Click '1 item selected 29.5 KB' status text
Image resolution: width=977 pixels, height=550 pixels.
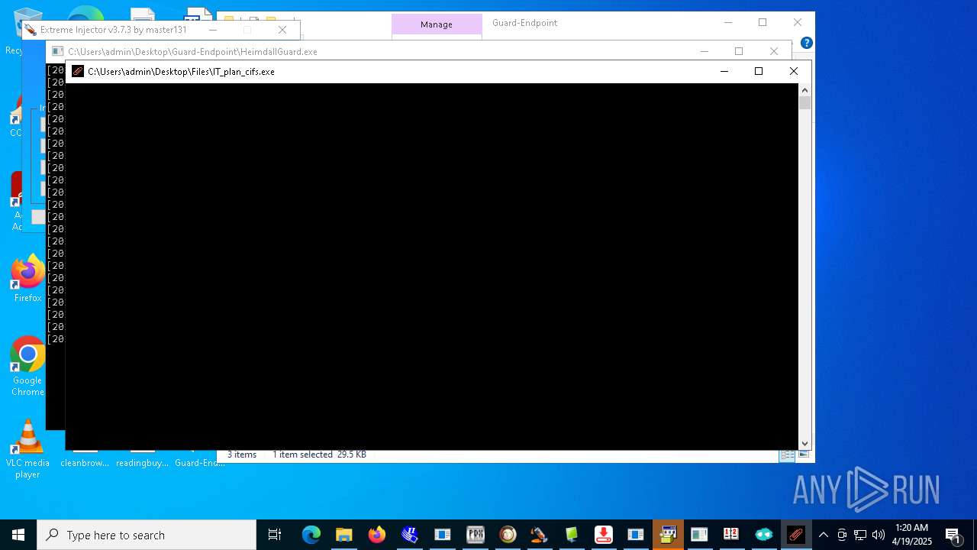click(319, 455)
